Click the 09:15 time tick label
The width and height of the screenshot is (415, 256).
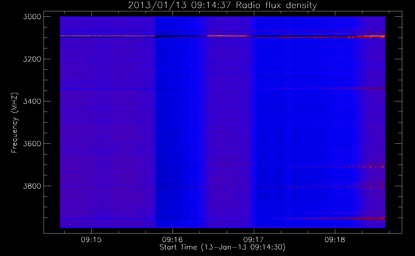[x=91, y=240]
